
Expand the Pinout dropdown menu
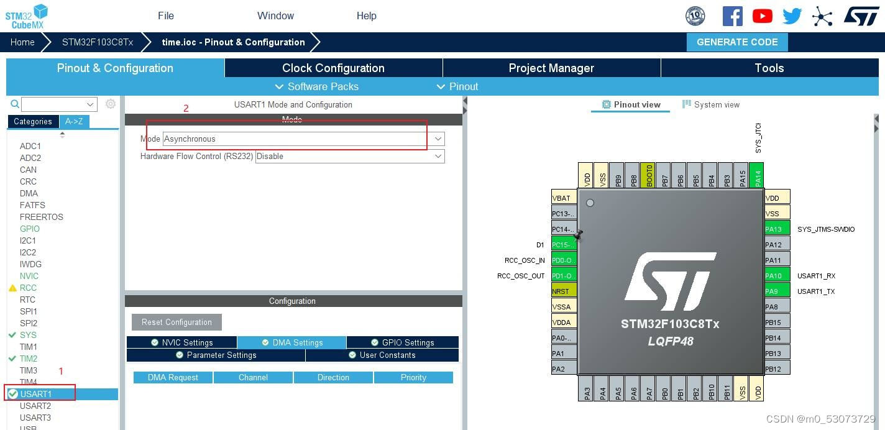point(457,86)
